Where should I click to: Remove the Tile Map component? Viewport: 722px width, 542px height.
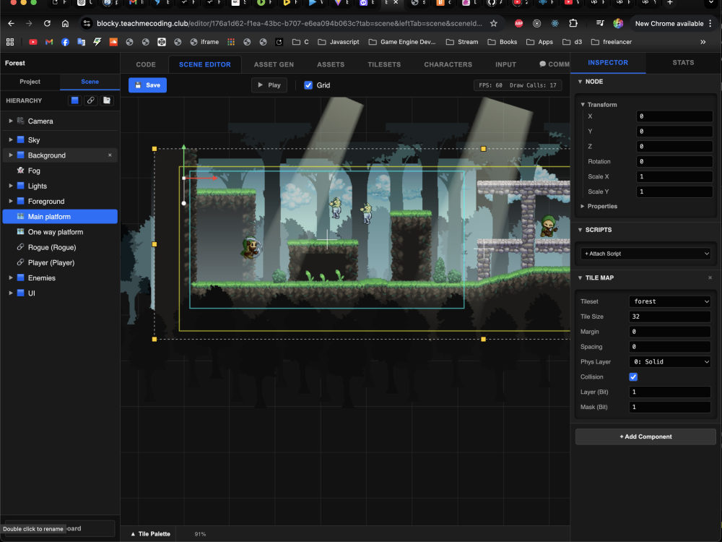pos(710,278)
